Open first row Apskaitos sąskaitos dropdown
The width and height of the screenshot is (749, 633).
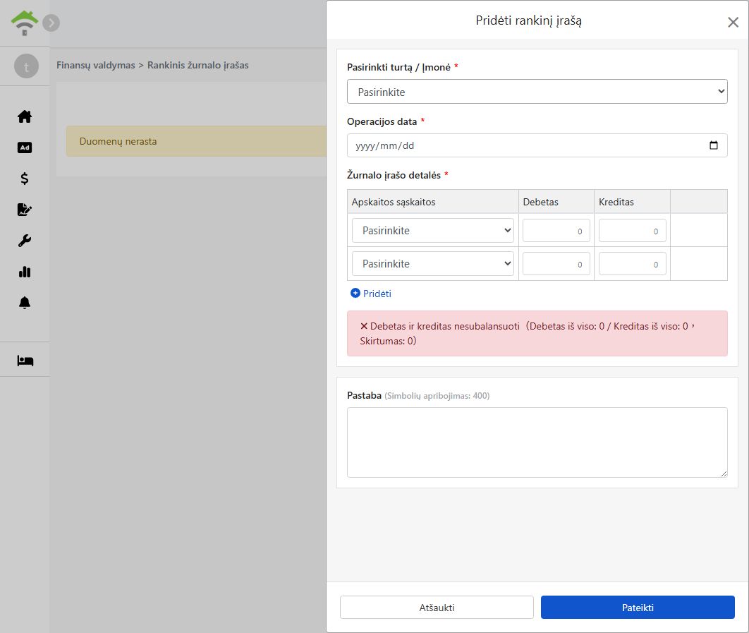(433, 231)
